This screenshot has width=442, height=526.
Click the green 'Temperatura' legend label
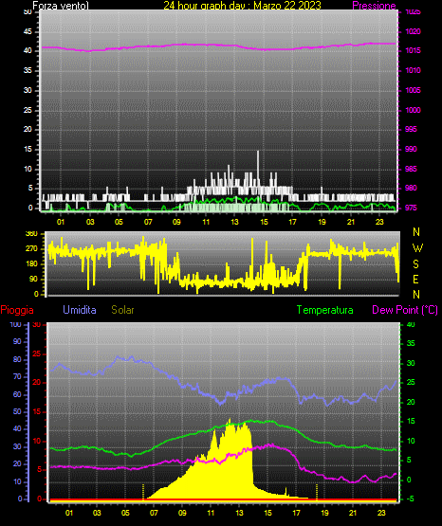[x=324, y=310]
